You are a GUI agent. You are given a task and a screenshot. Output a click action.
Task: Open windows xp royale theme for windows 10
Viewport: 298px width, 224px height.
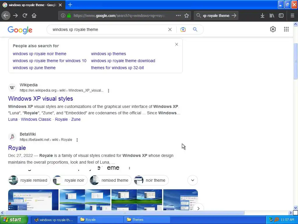[49, 61]
